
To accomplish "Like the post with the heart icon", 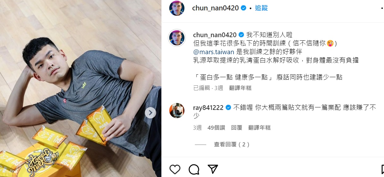I will 175,169.
